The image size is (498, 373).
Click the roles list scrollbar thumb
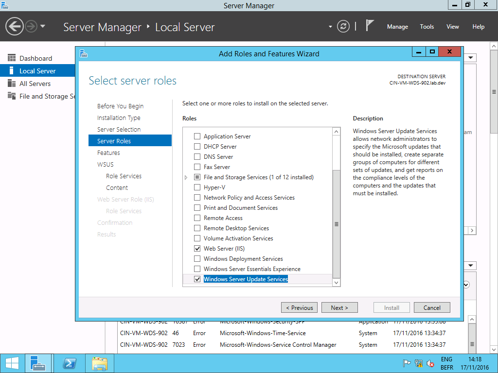click(337, 224)
